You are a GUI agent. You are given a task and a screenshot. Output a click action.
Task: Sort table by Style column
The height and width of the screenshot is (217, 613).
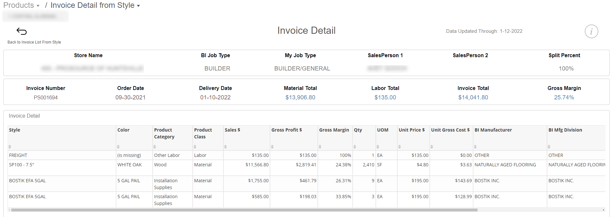click(10, 147)
